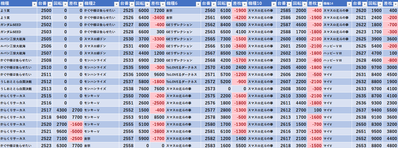
Task: Open 差枚 filter arrow left of 機種6 header
Action: (162, 4)
